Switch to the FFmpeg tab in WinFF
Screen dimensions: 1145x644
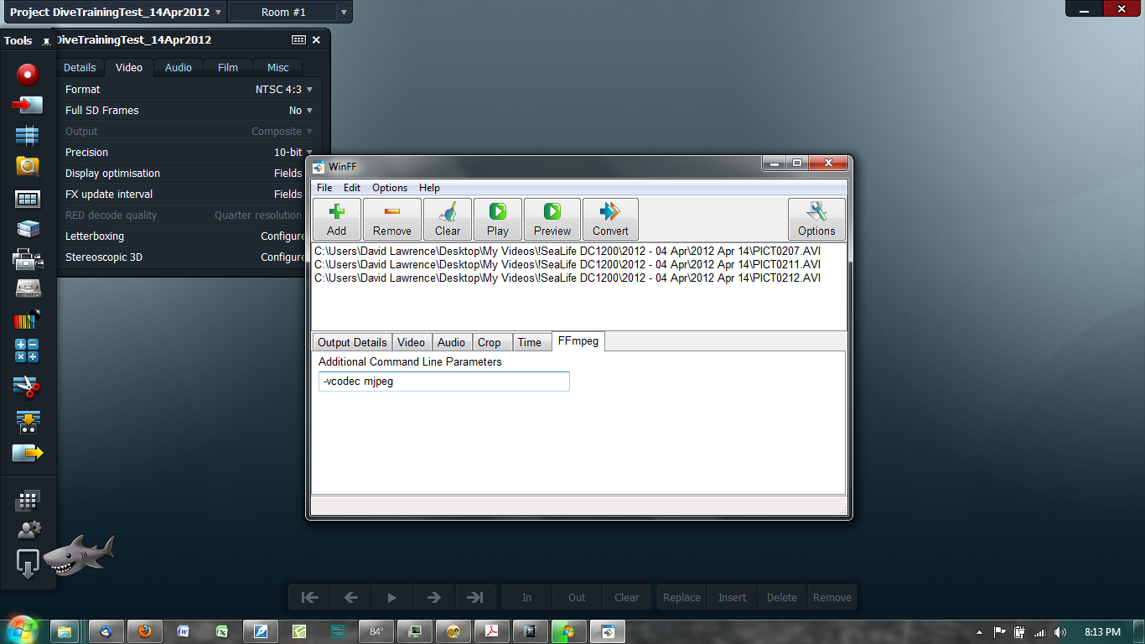click(x=578, y=341)
